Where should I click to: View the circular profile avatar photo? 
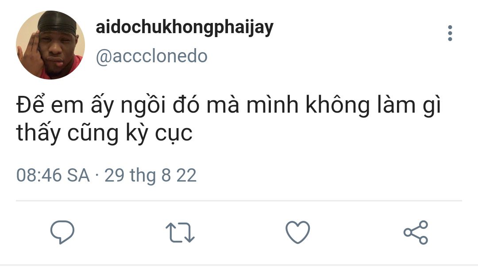click(x=50, y=45)
